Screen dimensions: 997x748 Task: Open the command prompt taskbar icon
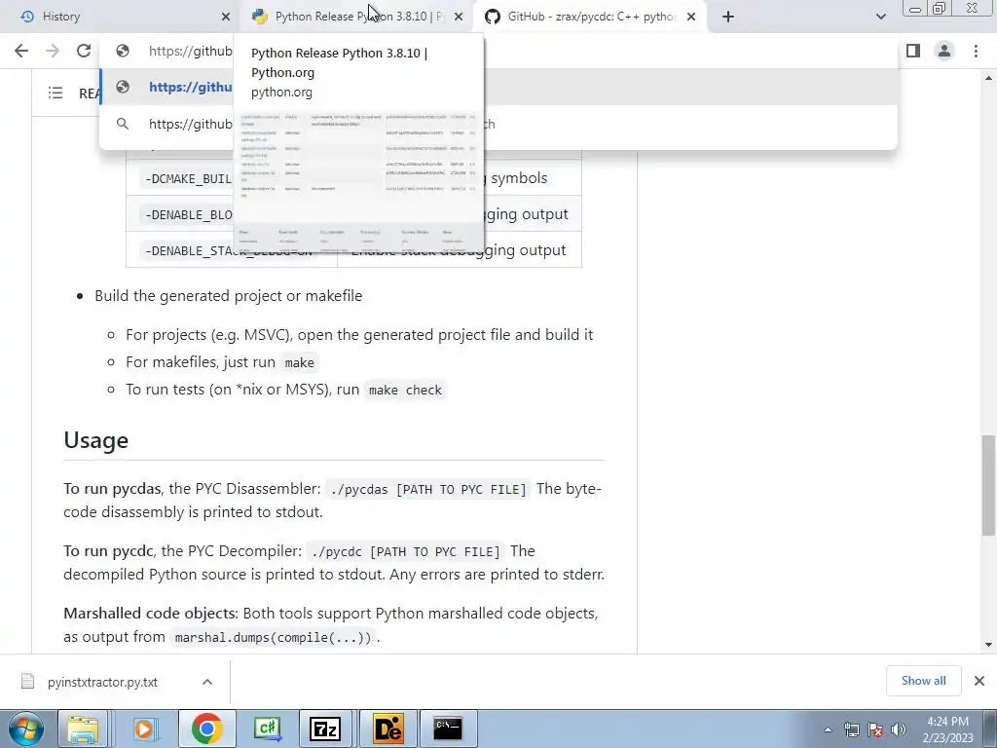click(448, 729)
